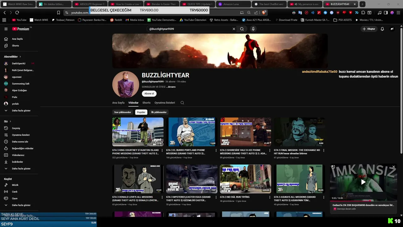Screen dimensions: 403x227
Task: Close the miniplayer with its X
Action: (394, 167)
